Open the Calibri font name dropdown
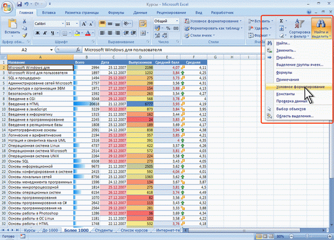334x240 pixels. [63, 24]
